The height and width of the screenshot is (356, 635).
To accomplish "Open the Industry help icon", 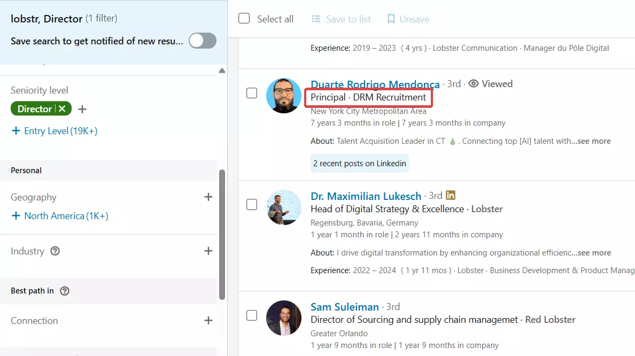I will (x=55, y=251).
